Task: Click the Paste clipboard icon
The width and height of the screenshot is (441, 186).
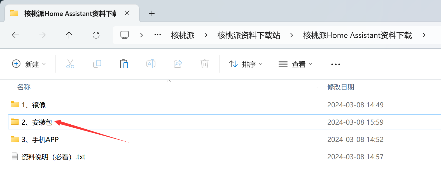Action: [124, 64]
